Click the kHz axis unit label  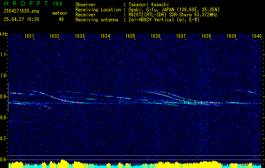pyautogui.click(x=4, y=34)
